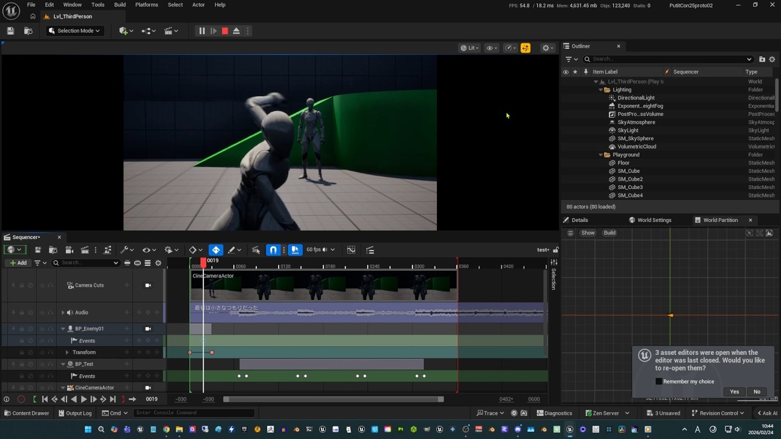781x439 pixels.
Task: Open the File menu
Action: coord(31,5)
